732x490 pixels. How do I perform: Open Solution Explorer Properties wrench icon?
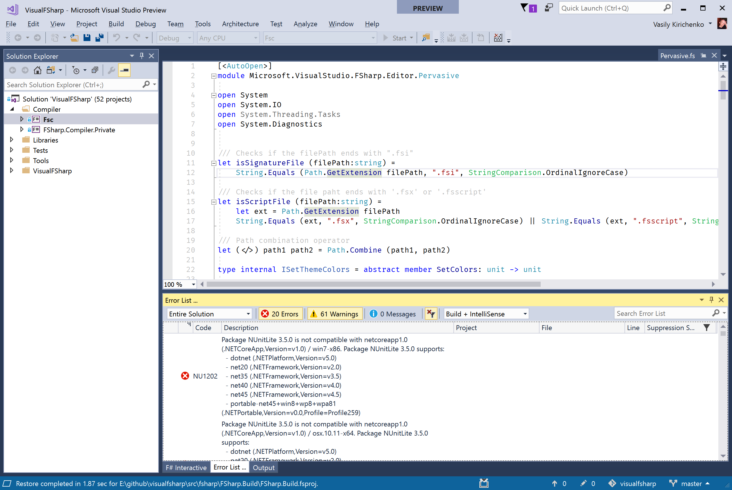111,70
